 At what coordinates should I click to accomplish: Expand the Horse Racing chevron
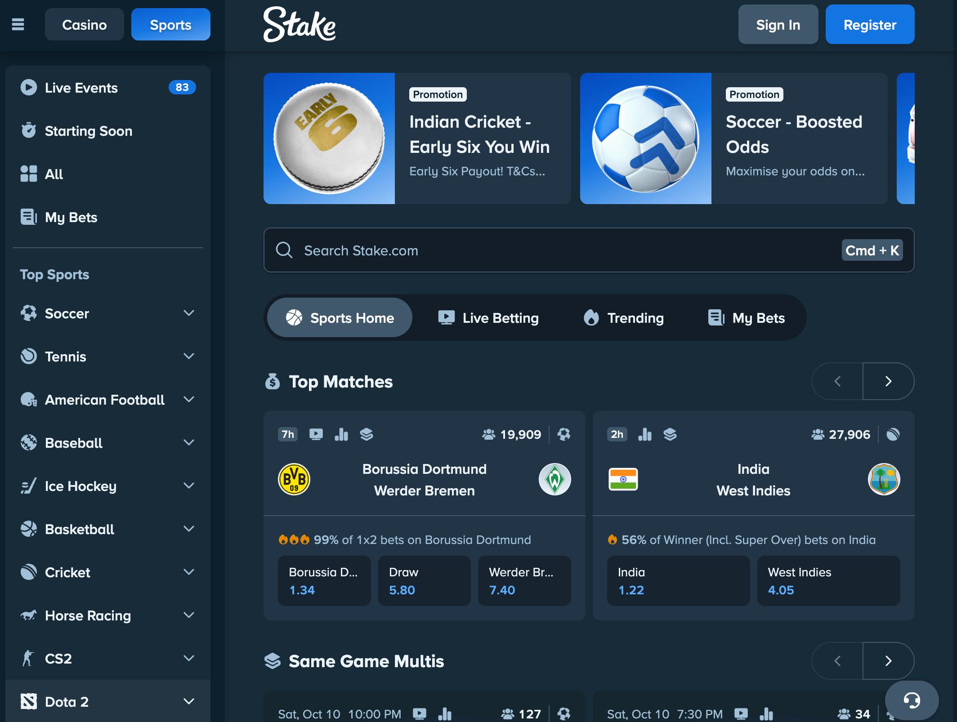pyautogui.click(x=189, y=615)
